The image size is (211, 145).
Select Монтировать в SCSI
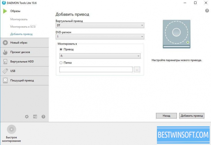[x=23, y=27]
